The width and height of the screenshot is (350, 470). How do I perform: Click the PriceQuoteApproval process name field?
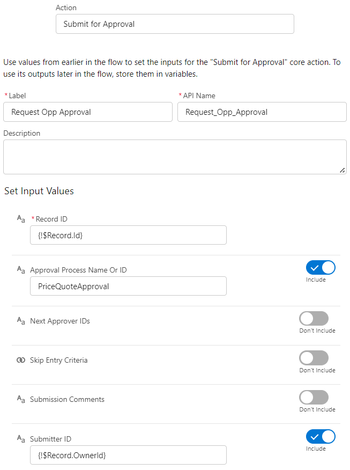click(x=128, y=286)
